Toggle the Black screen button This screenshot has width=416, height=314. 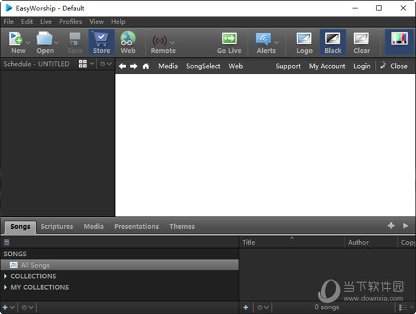pyautogui.click(x=333, y=43)
